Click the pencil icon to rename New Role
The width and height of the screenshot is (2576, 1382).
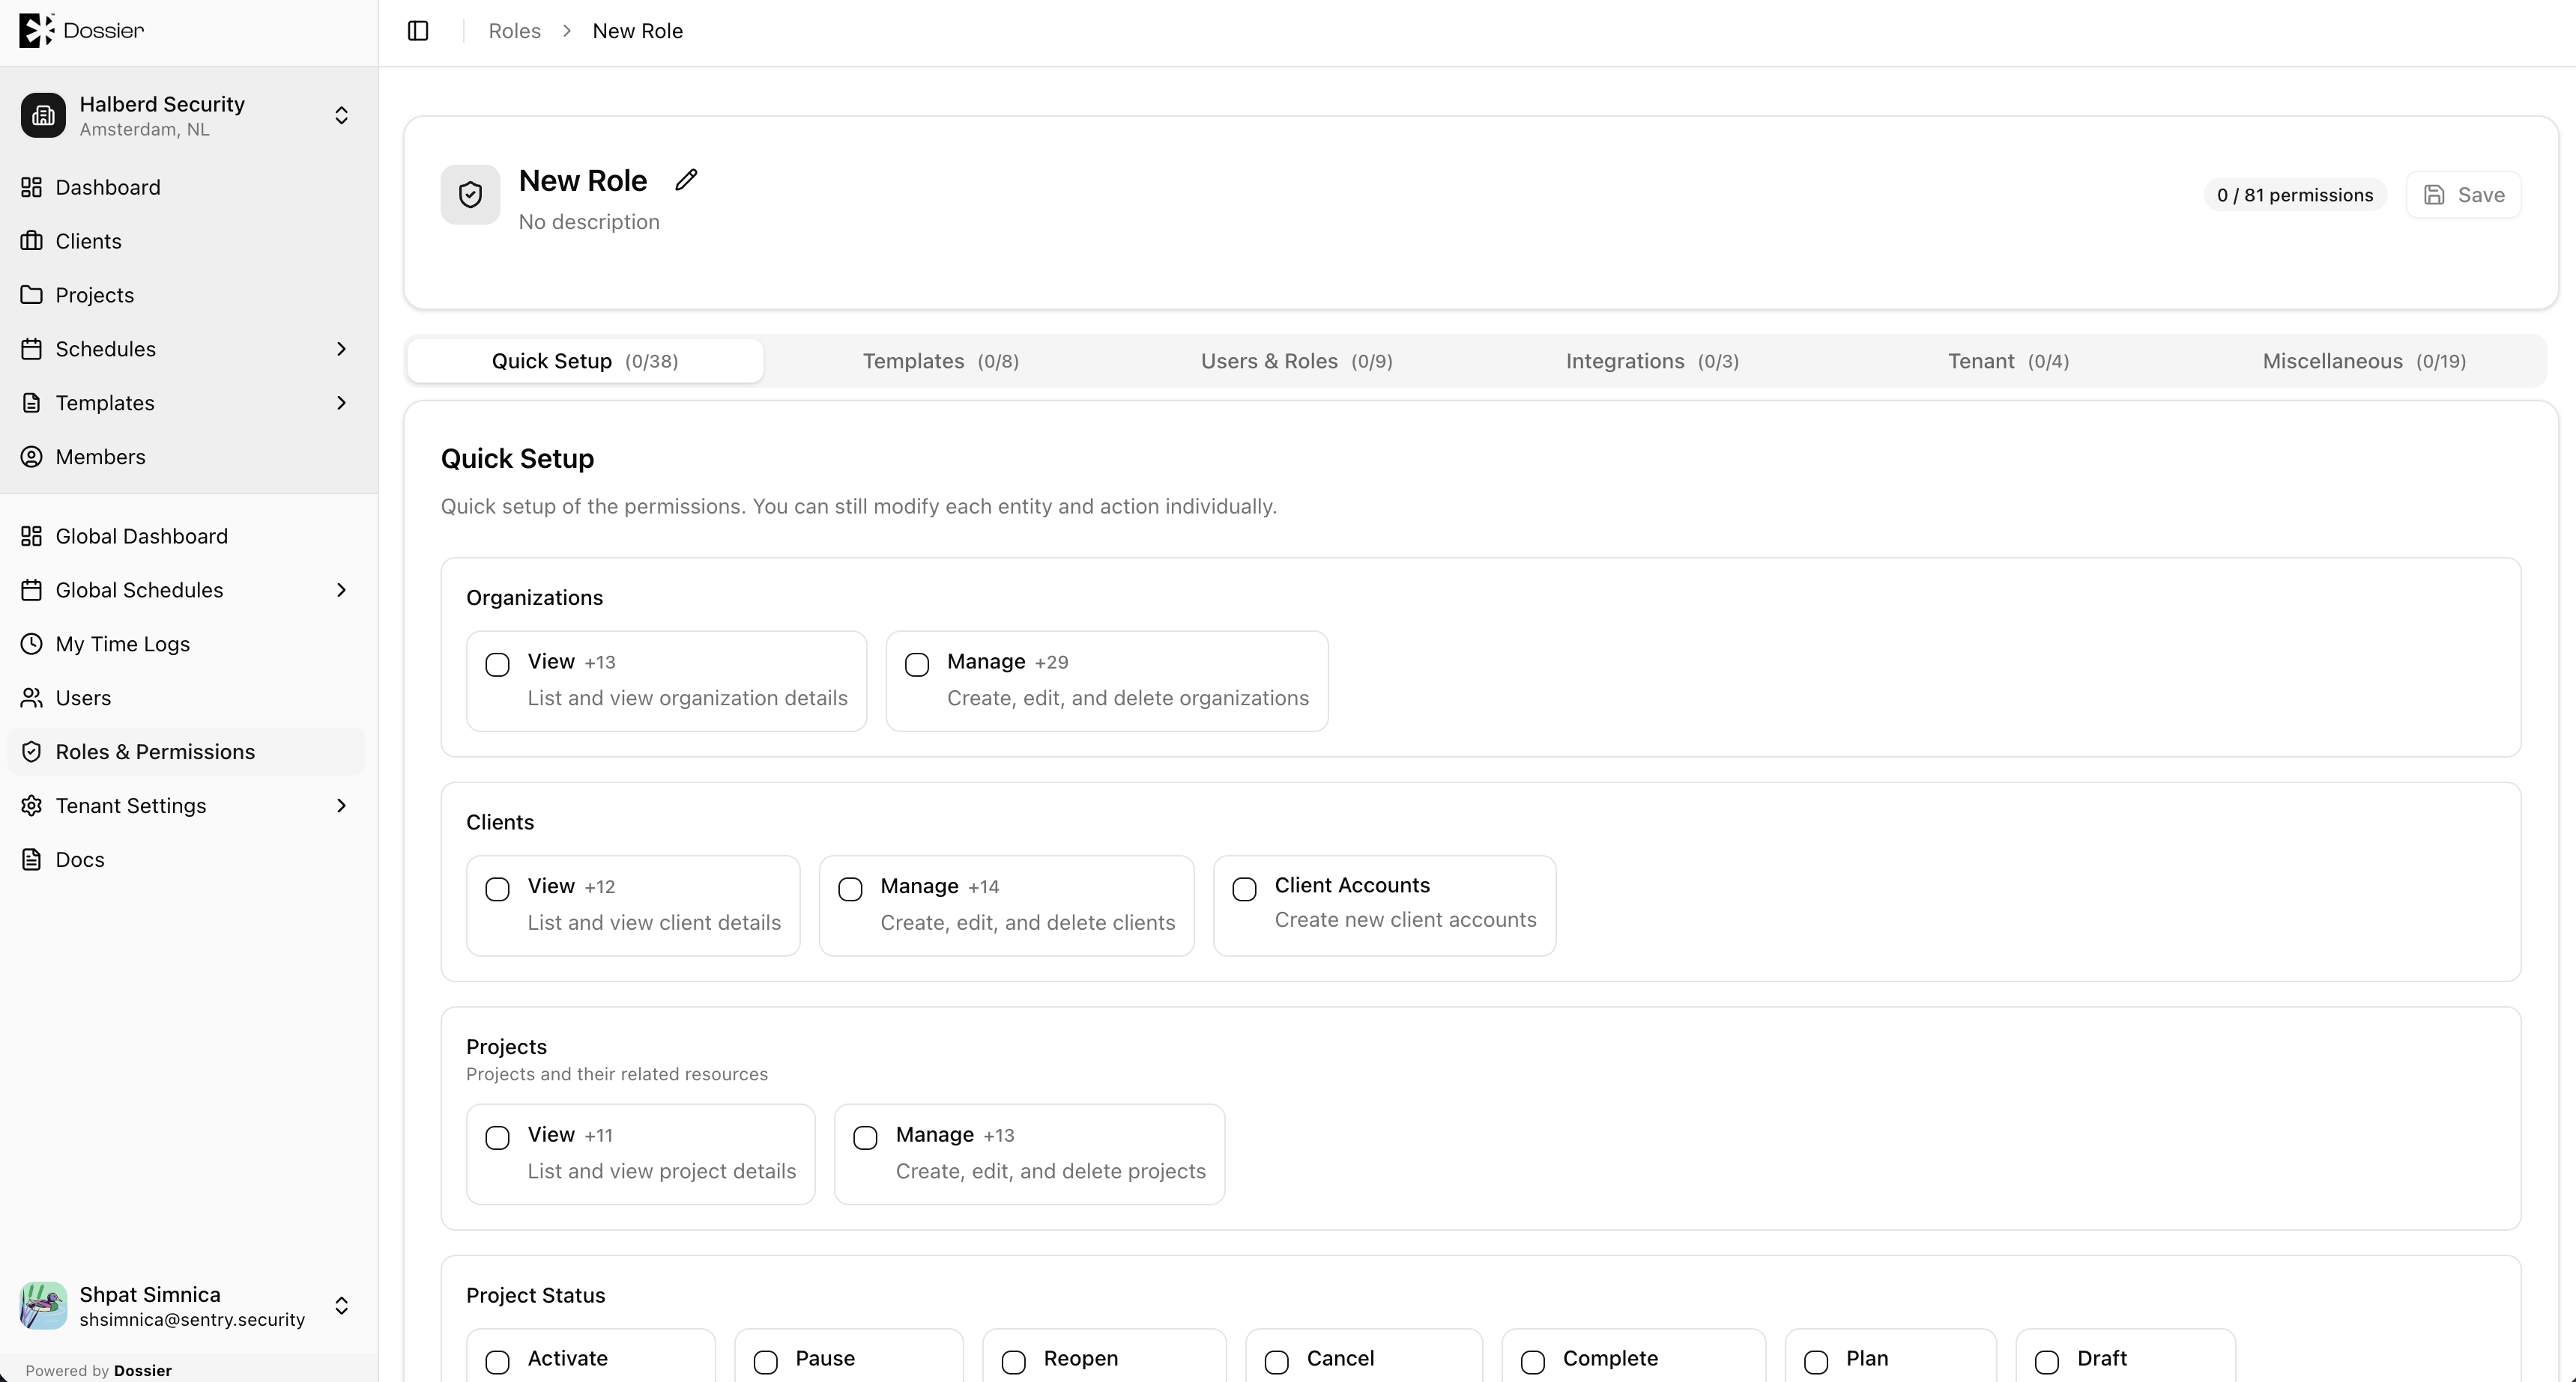(x=686, y=180)
